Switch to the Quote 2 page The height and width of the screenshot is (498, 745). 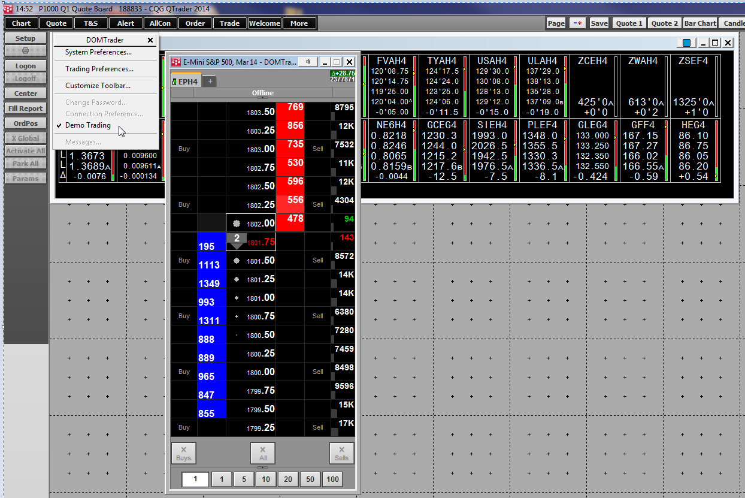(665, 23)
